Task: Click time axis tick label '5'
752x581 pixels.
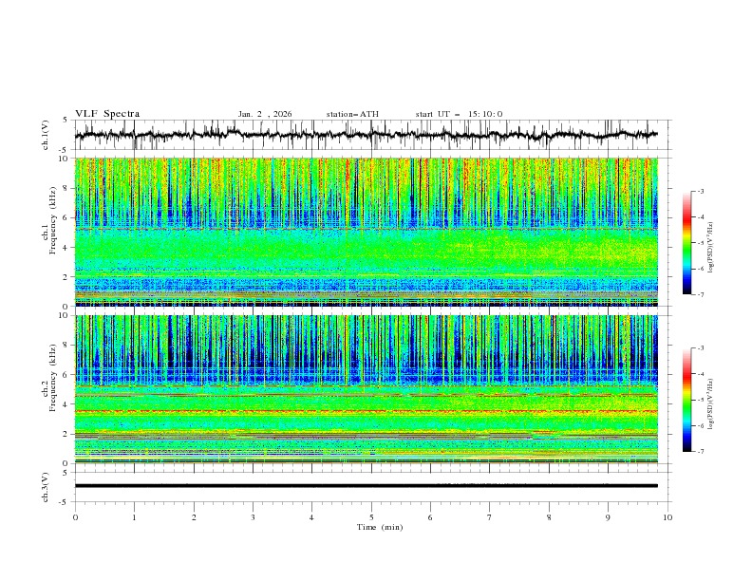Action: [371, 517]
